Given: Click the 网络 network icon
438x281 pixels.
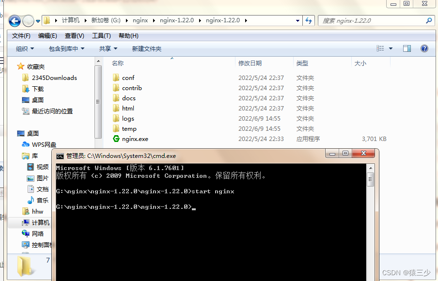Looking at the screenshot, I should pyautogui.click(x=25, y=233).
